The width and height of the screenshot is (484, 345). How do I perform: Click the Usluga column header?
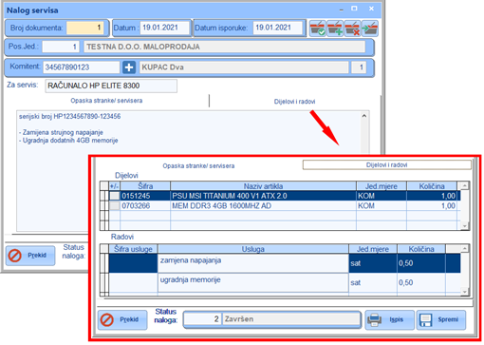click(253, 249)
